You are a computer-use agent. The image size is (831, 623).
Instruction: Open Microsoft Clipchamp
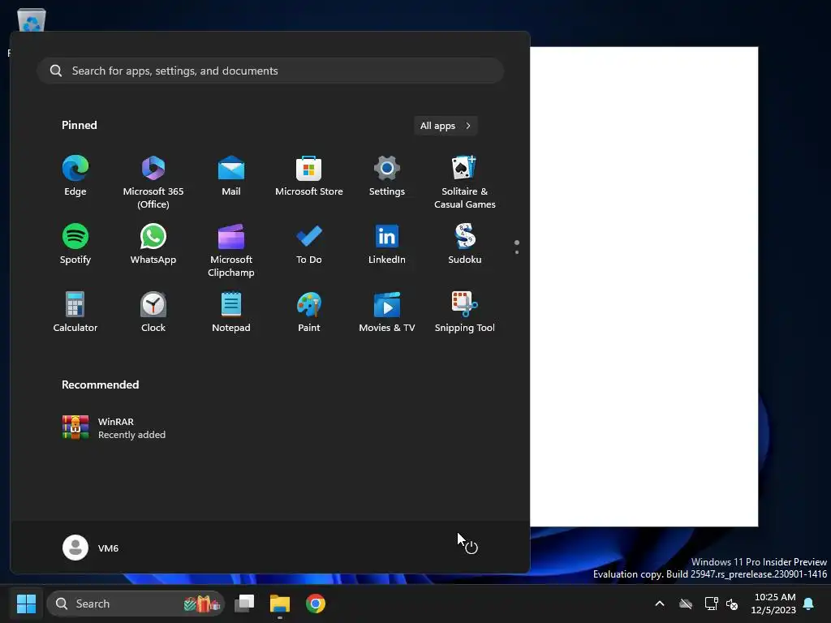[231, 251]
